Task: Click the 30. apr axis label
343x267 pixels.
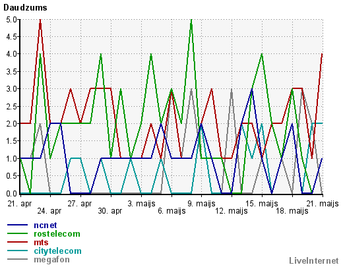Action: coord(109,211)
